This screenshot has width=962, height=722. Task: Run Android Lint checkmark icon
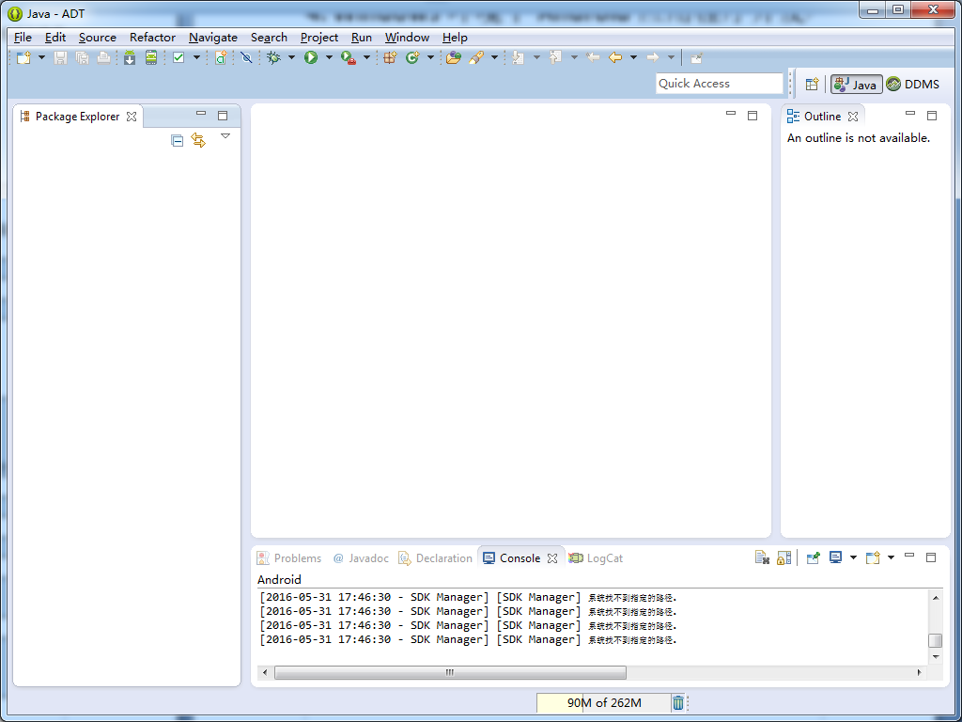coord(178,57)
